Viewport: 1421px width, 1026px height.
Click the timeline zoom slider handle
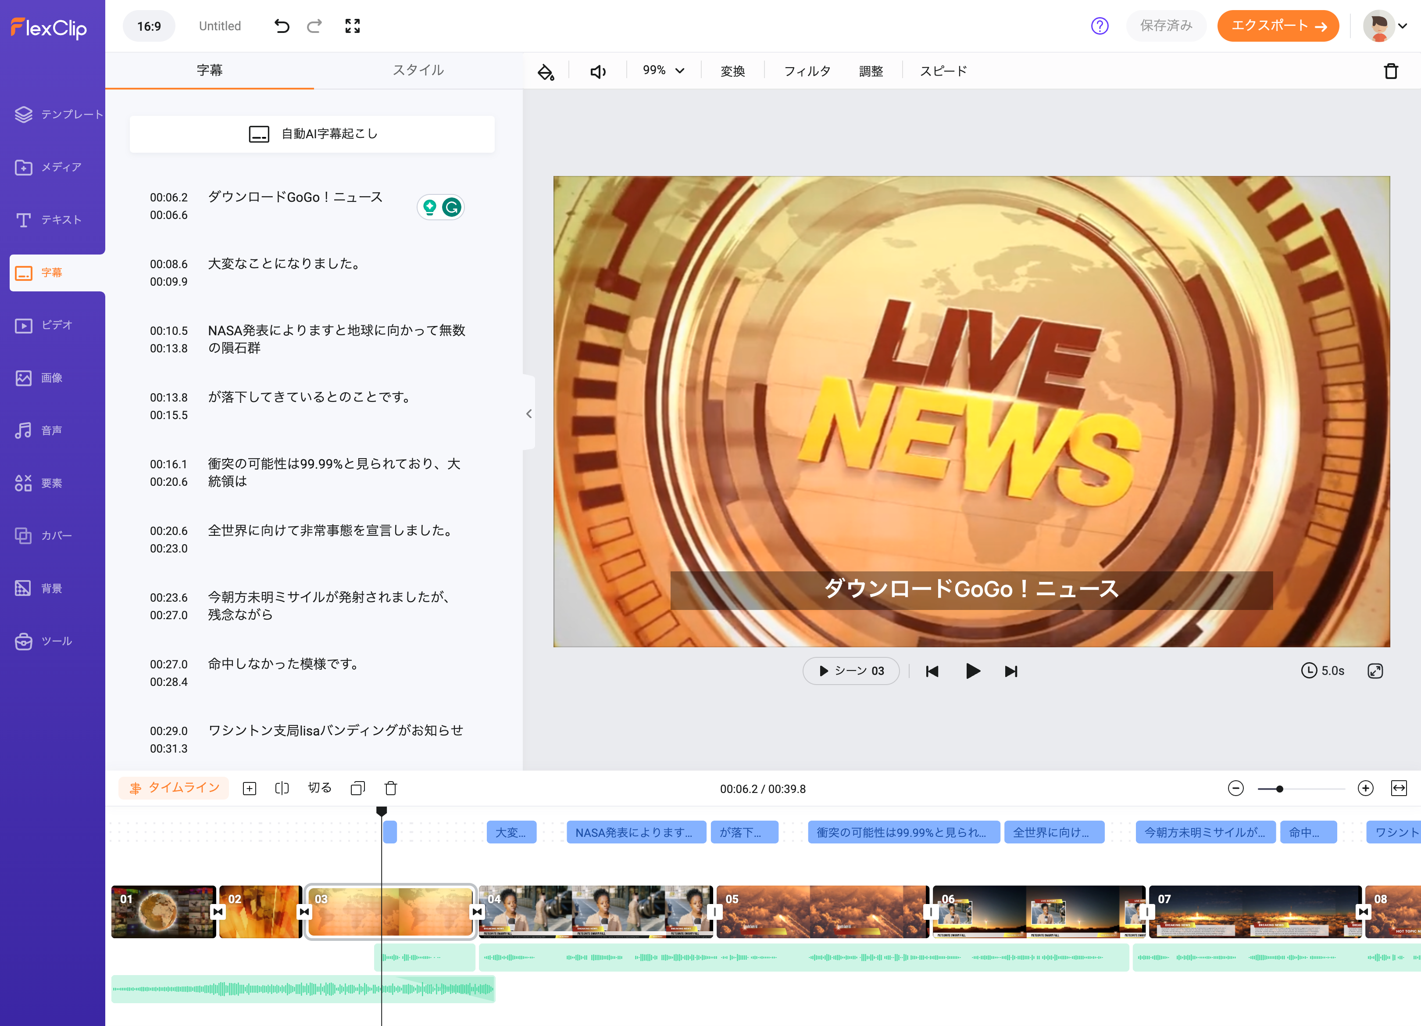tap(1279, 789)
